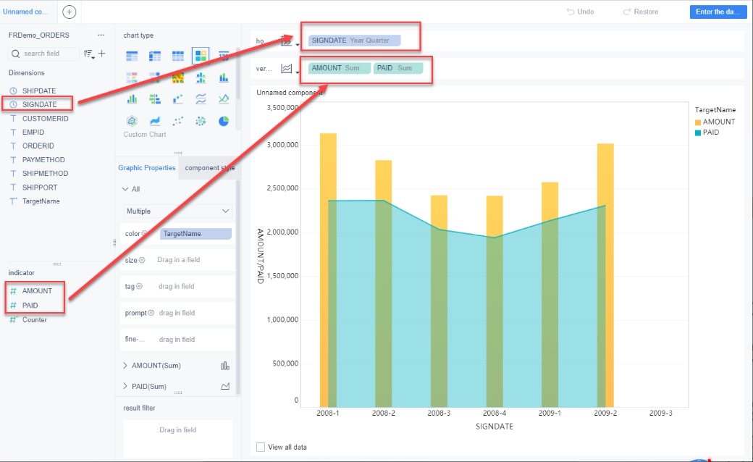Screen dimensions: 753x462
Task: Add a new component tab with plus icon
Action: click(x=70, y=12)
